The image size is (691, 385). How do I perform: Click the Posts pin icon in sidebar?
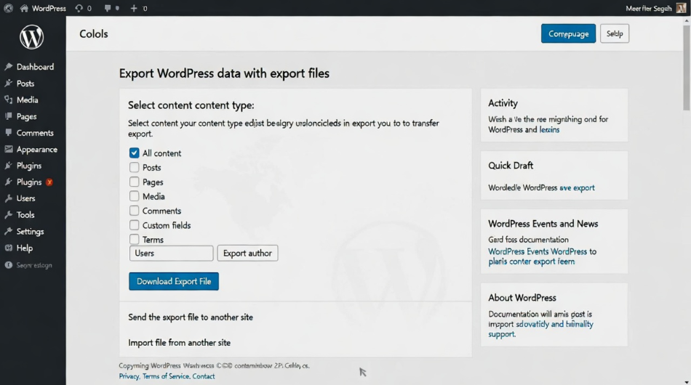(9, 83)
